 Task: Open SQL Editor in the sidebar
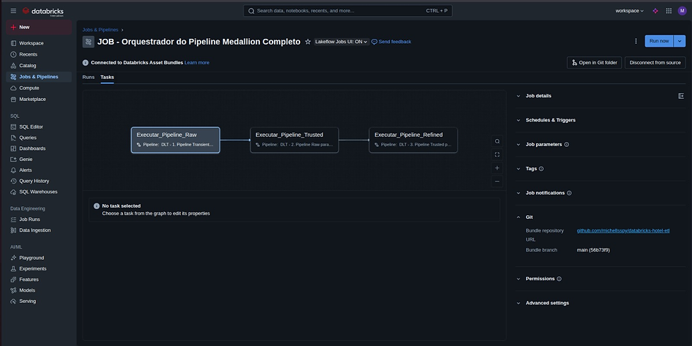point(31,127)
